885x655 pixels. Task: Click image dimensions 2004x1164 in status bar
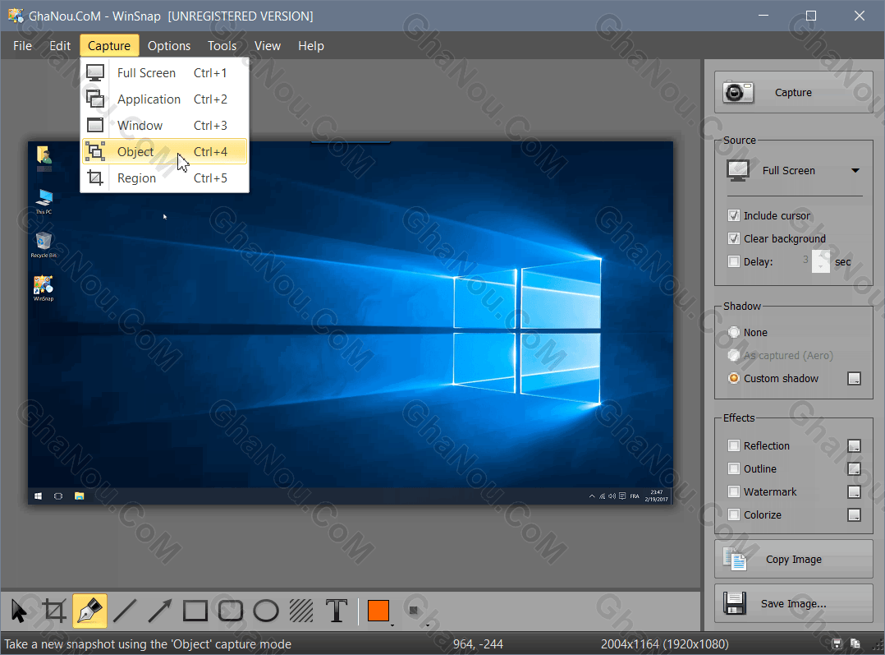pos(664,644)
